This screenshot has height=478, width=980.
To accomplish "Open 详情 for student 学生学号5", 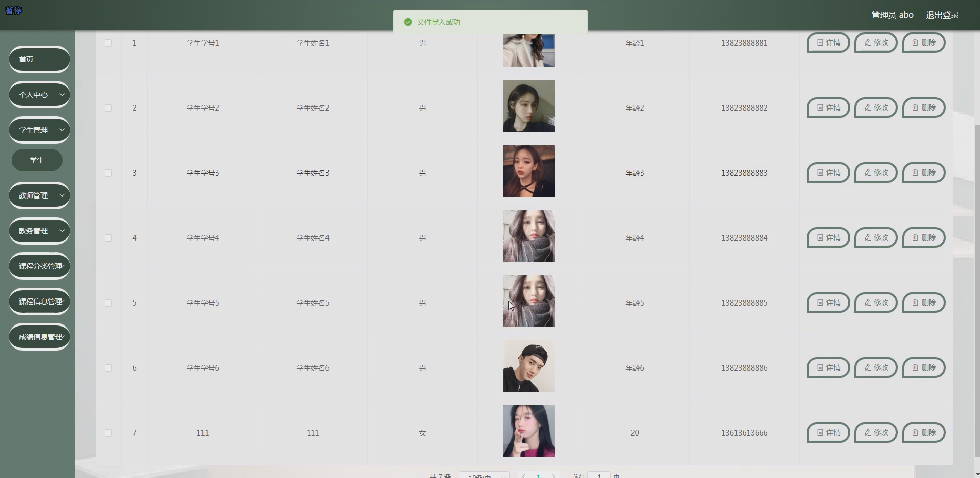I will [x=828, y=302].
